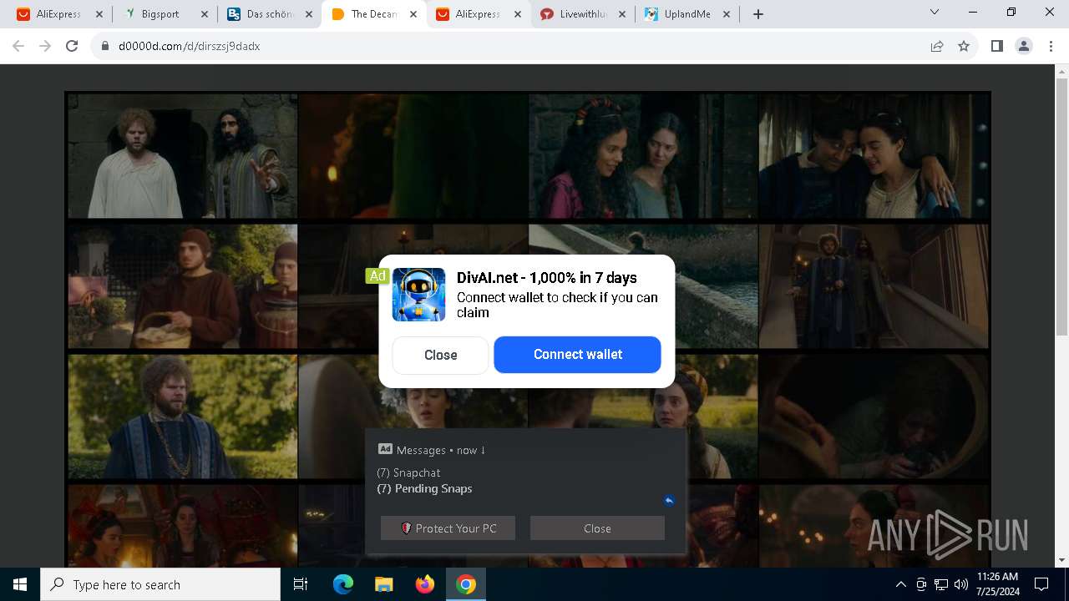Open the Chrome three-dot menu

(1051, 46)
